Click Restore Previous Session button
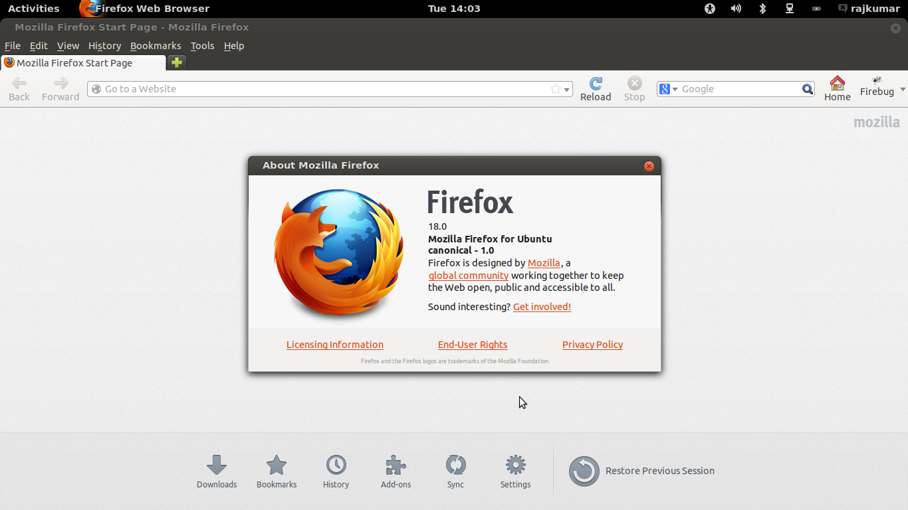908x510 pixels. coord(641,471)
